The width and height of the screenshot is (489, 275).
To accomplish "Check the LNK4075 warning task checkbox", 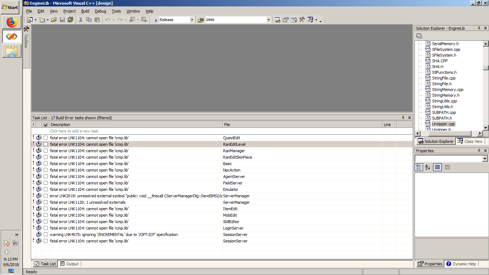I will click(45, 235).
